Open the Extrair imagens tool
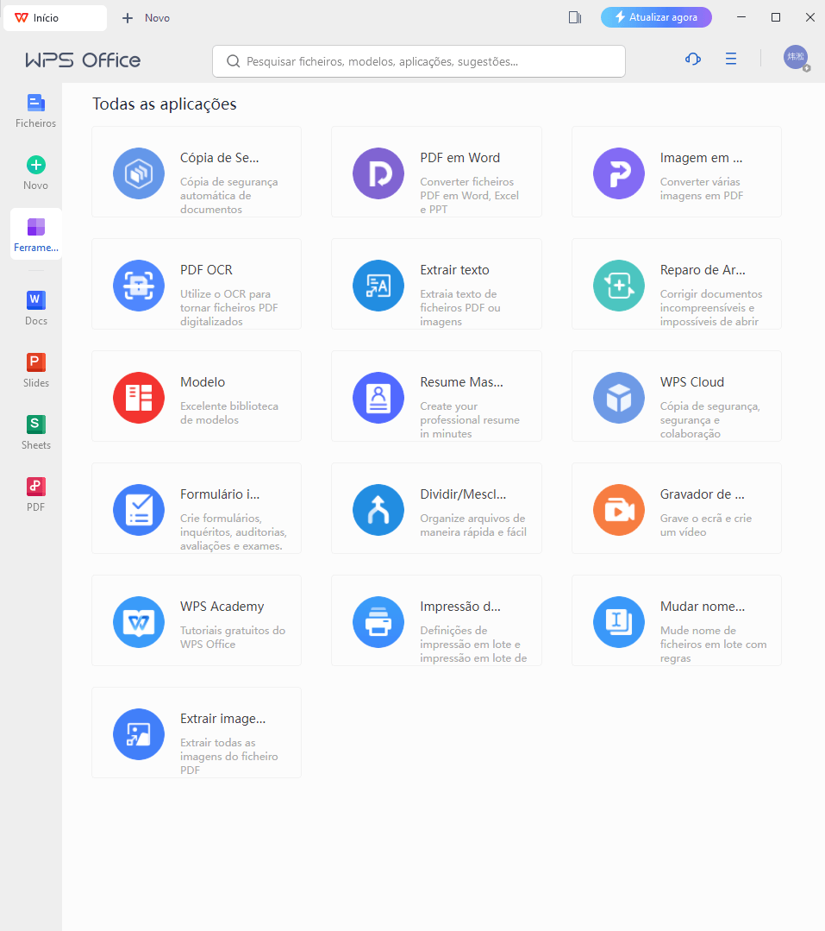This screenshot has height=931, width=825. tap(196, 733)
